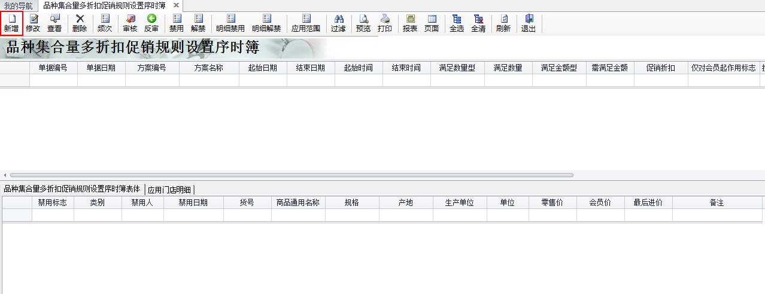Switch to the 我的导航 tab
The image size is (765, 294).
[19, 5]
